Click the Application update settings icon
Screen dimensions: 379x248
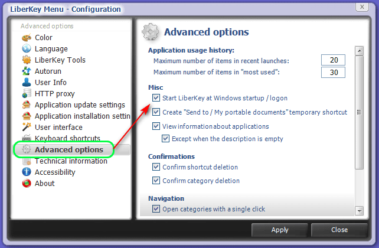27,105
